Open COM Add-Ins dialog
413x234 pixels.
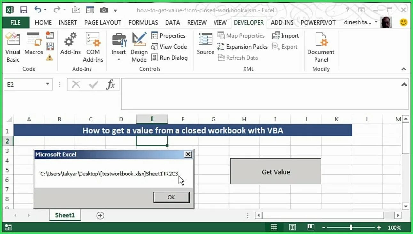pyautogui.click(x=93, y=47)
